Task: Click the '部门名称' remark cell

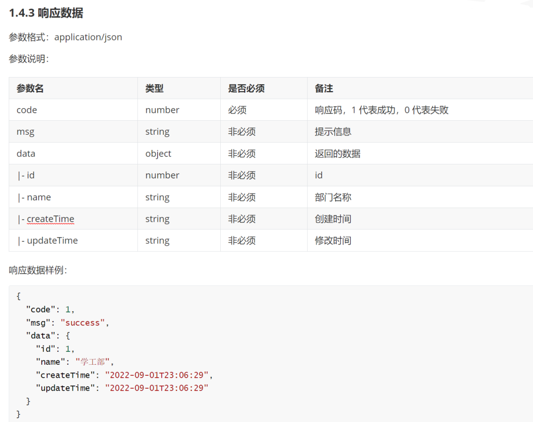Action: (333, 197)
